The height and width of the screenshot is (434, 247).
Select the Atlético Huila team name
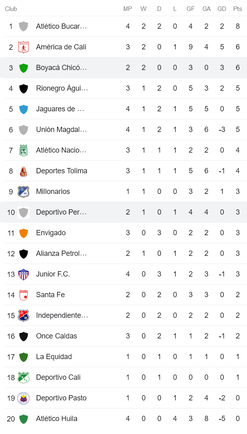57,419
